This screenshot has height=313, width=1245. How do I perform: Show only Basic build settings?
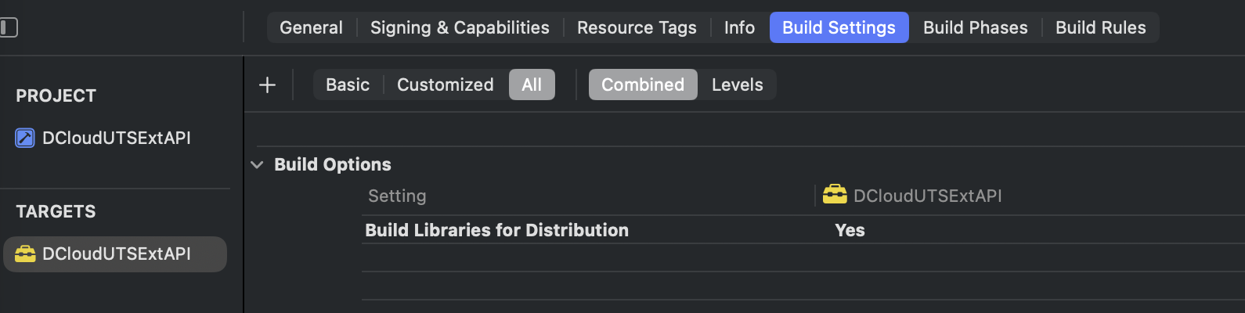348,85
